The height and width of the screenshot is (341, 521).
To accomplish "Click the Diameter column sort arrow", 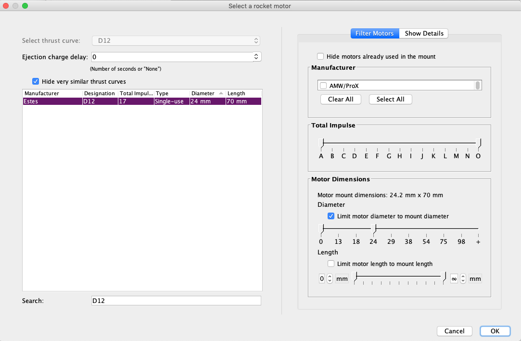I will coord(220,93).
